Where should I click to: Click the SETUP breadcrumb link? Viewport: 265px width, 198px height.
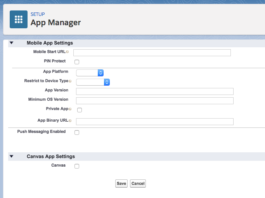click(38, 14)
